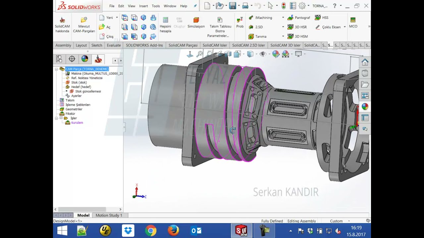Screen dimensions: 424x238
Task: Open the 2.5D dropdown arrow
Action: pyautogui.click(x=283, y=27)
